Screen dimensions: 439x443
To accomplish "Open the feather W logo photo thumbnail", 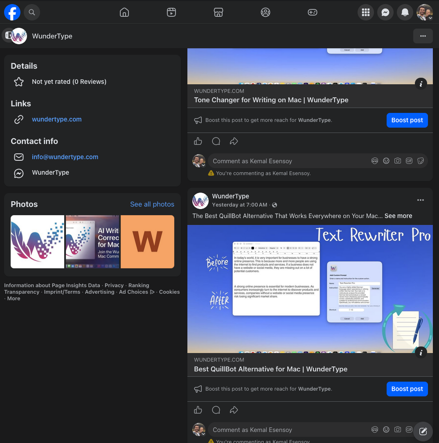I will click(x=37, y=242).
